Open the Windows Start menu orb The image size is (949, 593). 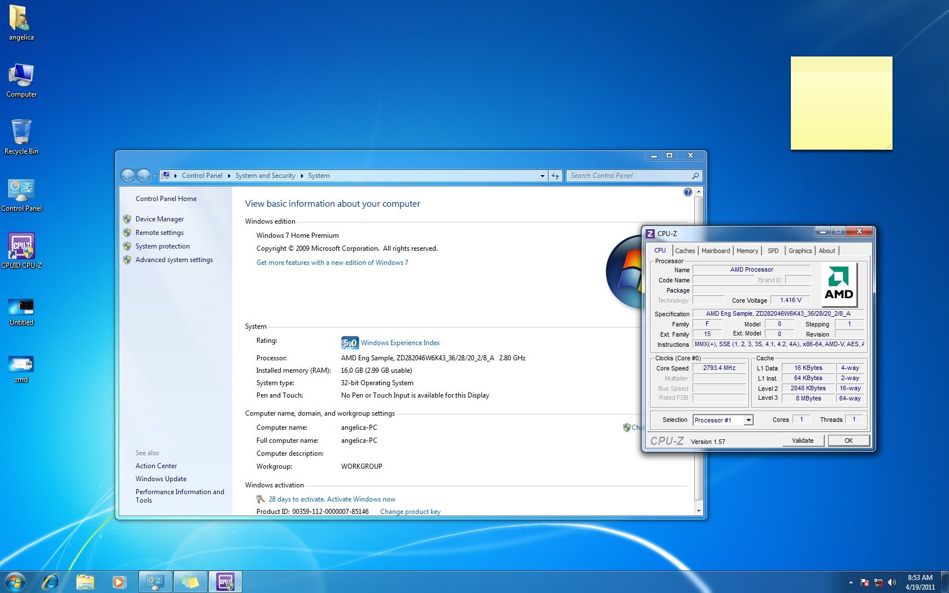[x=15, y=581]
